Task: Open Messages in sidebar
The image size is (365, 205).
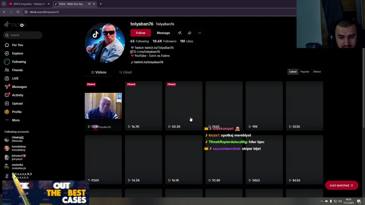Action: pos(16,87)
